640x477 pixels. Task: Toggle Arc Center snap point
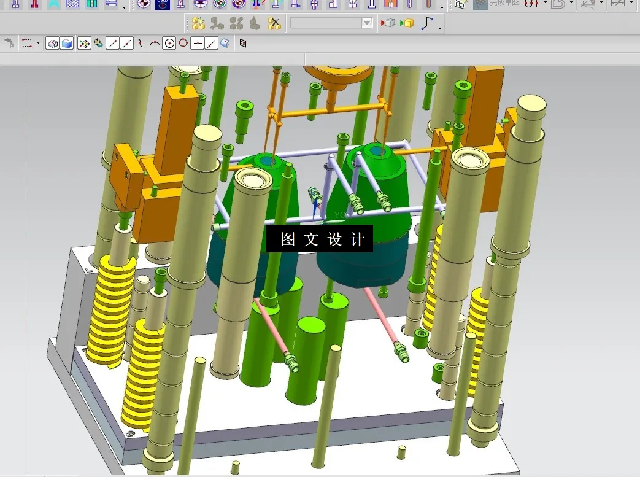tap(169, 43)
